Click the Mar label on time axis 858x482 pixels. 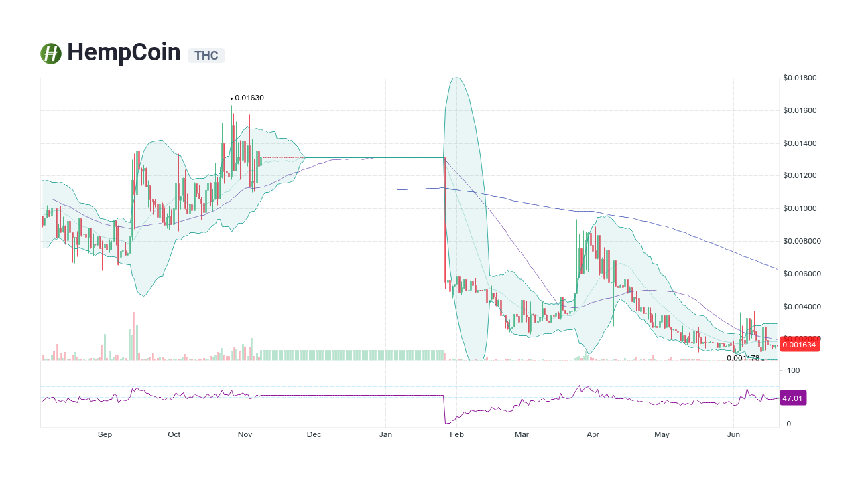(x=522, y=435)
